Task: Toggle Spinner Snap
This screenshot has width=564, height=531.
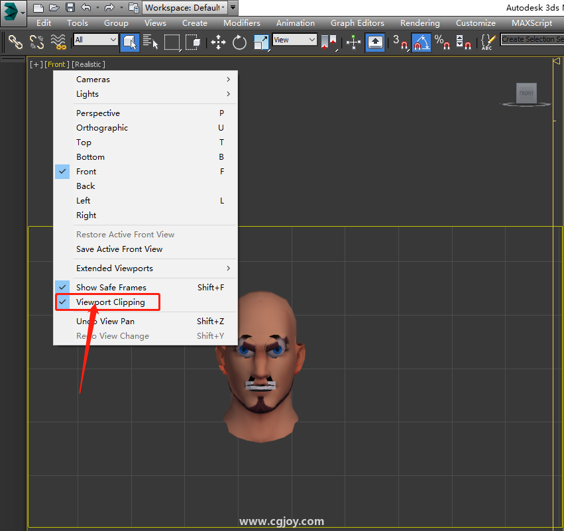Action: click(x=464, y=42)
